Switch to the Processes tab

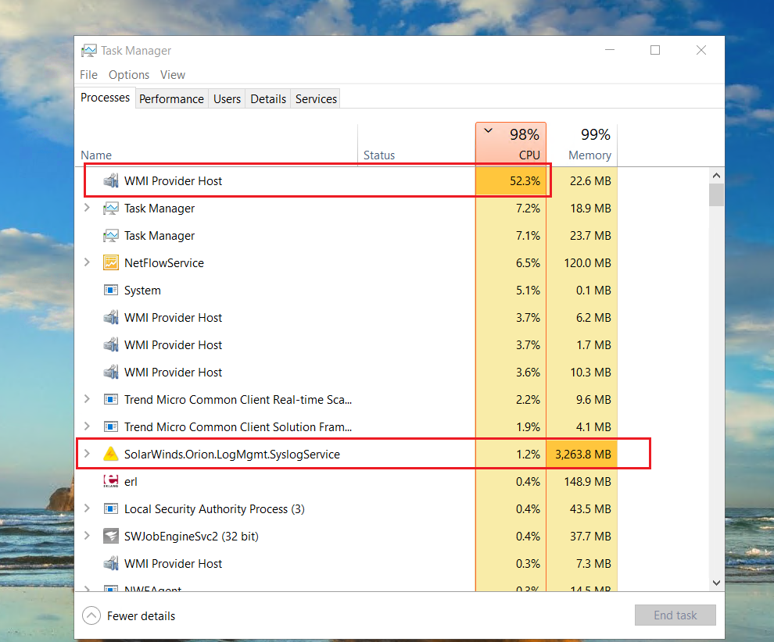click(105, 98)
